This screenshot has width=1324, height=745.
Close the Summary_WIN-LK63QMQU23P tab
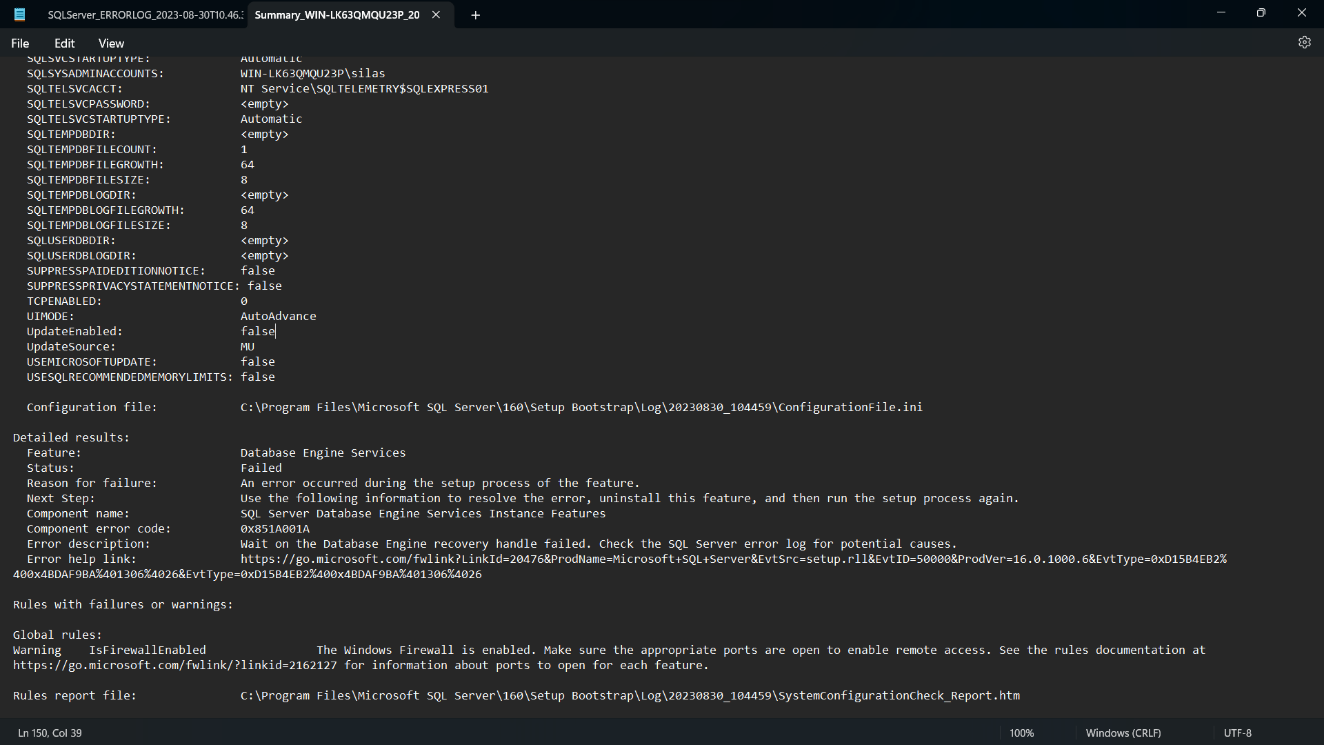(436, 14)
